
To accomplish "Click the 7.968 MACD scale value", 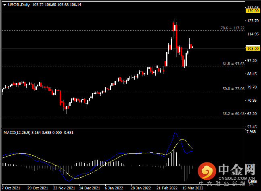I will pyautogui.click(x=251, y=132).
